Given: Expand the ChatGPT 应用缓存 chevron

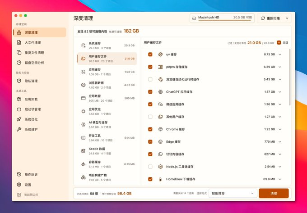Looking at the screenshot, I should click(280, 92).
